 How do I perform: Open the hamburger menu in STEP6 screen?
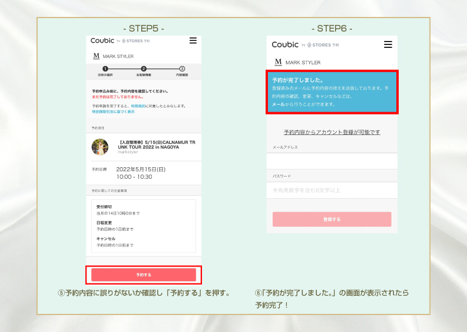coord(388,44)
